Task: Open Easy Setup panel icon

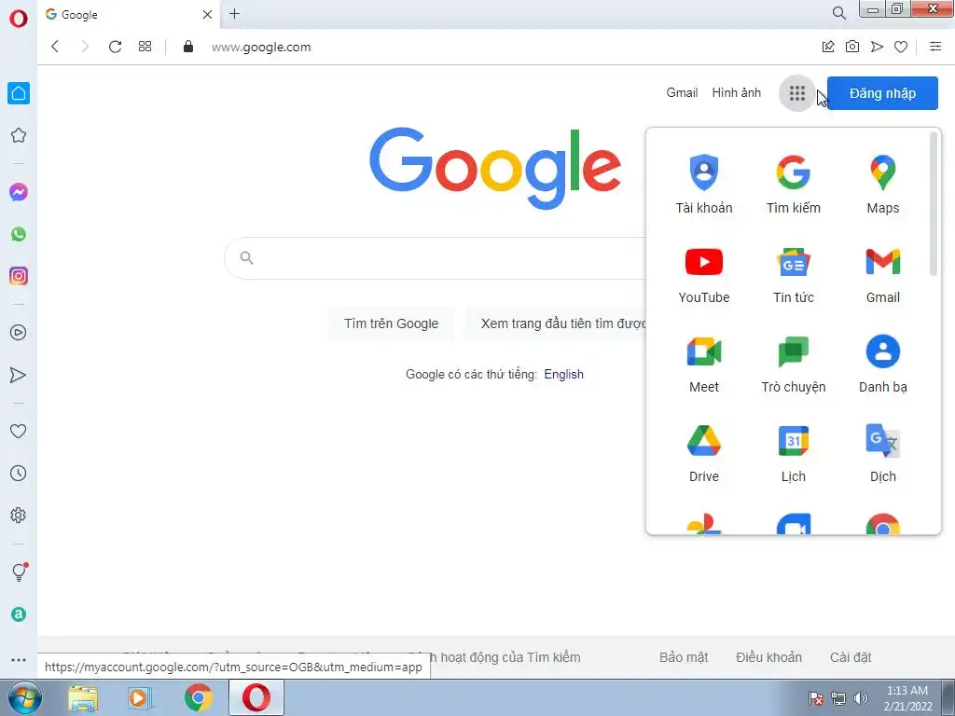Action: 935,47
